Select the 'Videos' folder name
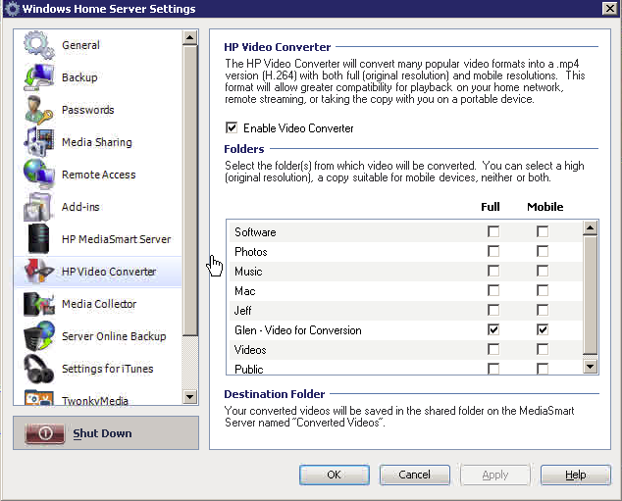Image resolution: width=622 pixels, height=501 pixels. (250, 350)
